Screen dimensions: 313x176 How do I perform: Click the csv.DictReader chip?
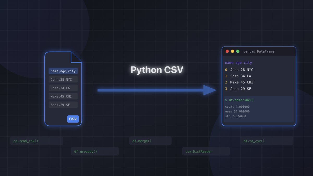[x=206, y=151]
